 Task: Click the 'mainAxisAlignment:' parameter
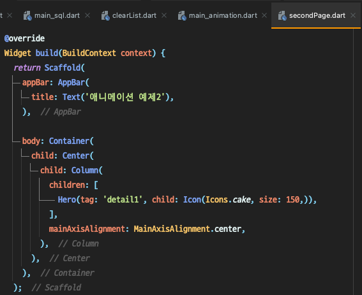(x=89, y=229)
